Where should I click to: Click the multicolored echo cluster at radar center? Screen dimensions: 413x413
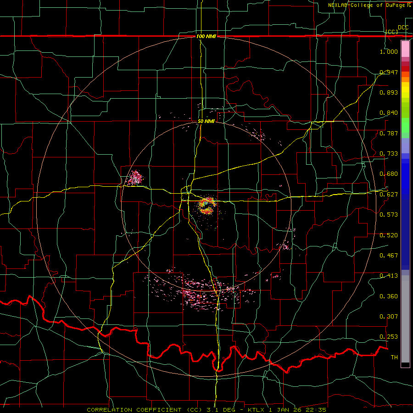coord(206,206)
